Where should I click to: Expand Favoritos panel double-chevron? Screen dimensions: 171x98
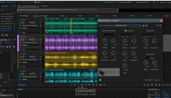click(x=15, y=6)
